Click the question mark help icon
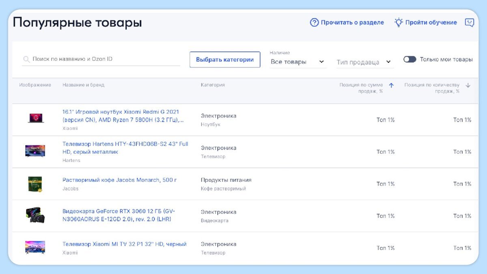Screen dimensions: 487x274 pos(314,22)
